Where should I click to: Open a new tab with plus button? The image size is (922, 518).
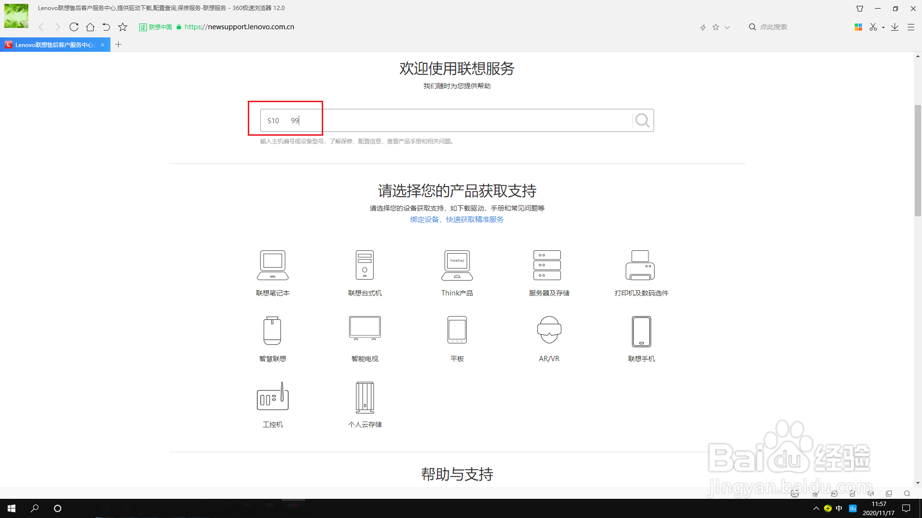pos(119,45)
